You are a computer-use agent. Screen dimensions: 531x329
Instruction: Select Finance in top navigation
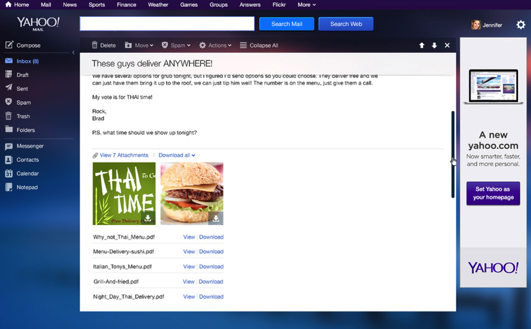point(126,5)
